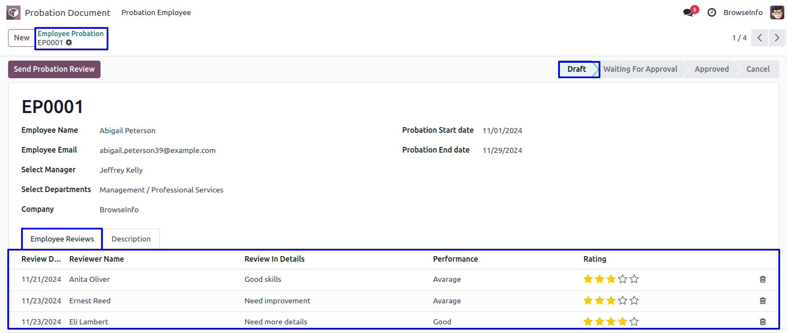Select the Waiting For Approval status stage
Screen dimensions: 787x333
tap(640, 69)
